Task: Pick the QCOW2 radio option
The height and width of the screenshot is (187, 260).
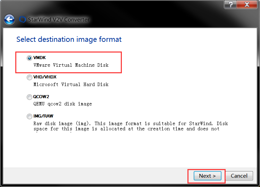Action: (x=30, y=97)
